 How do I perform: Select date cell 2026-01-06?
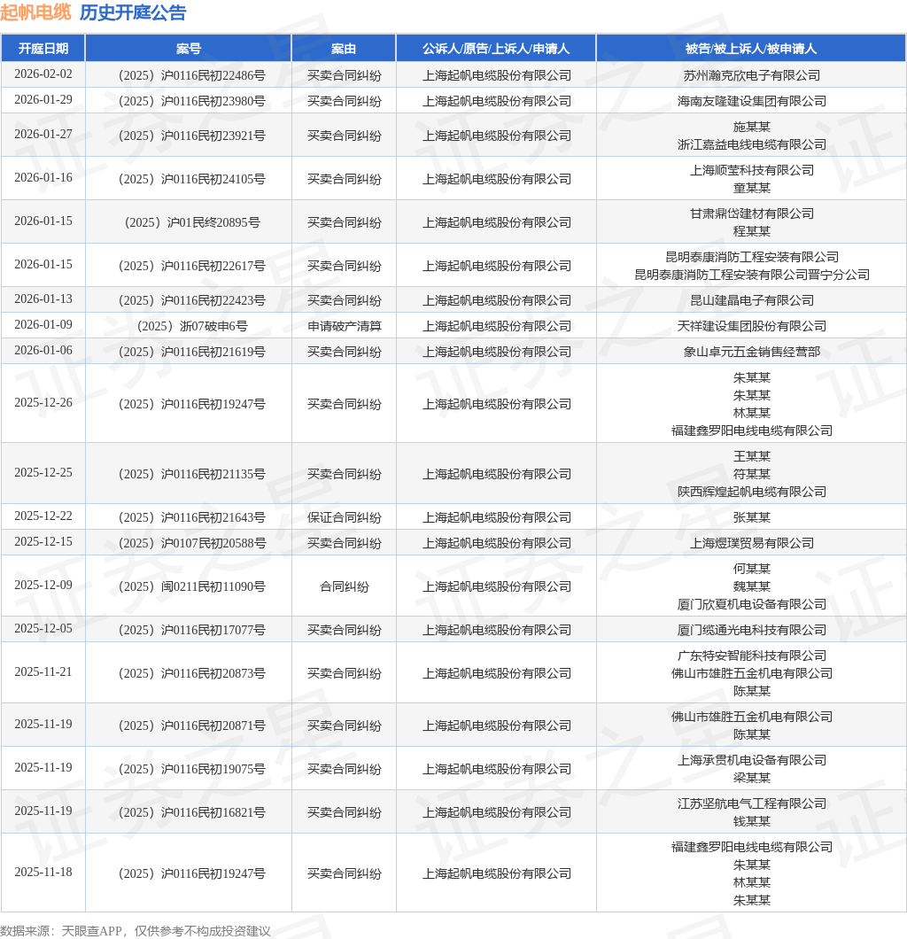[43, 350]
